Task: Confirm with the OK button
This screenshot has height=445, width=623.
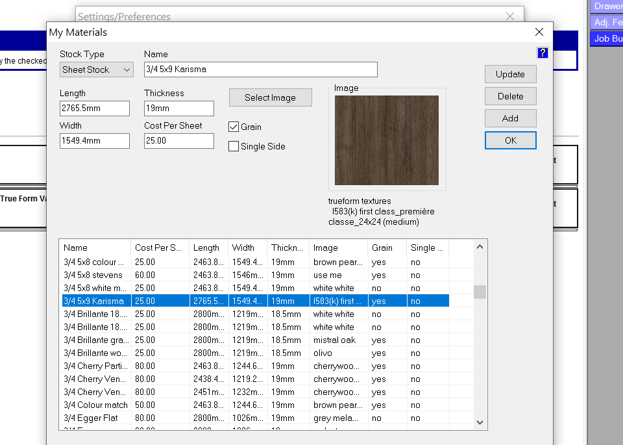Action: click(510, 140)
